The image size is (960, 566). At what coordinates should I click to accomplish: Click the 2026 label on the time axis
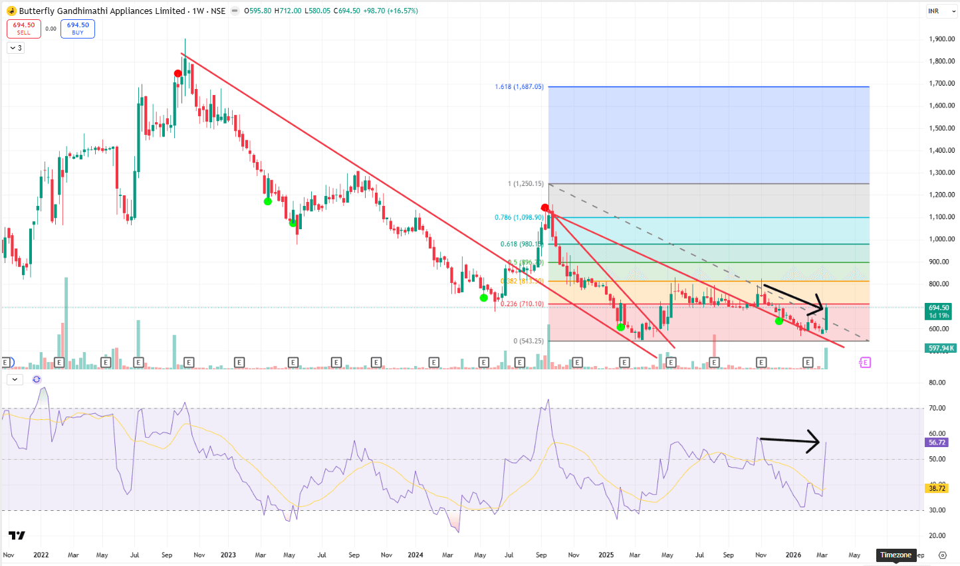[x=793, y=555]
